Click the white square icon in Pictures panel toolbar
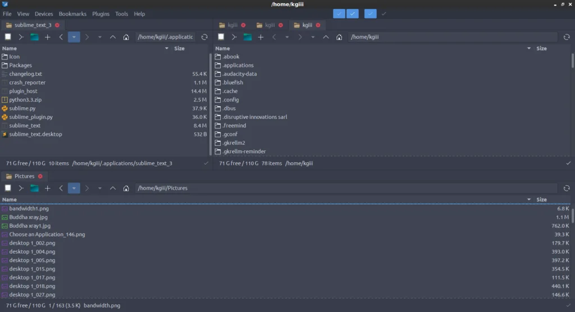The width and height of the screenshot is (575, 312). 8,188
